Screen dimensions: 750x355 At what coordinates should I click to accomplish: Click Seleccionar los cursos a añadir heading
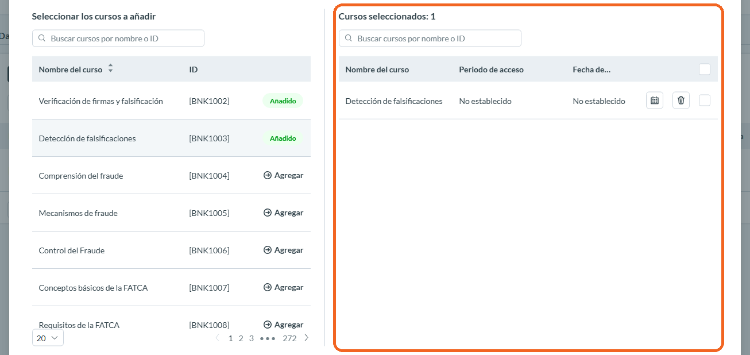click(94, 16)
